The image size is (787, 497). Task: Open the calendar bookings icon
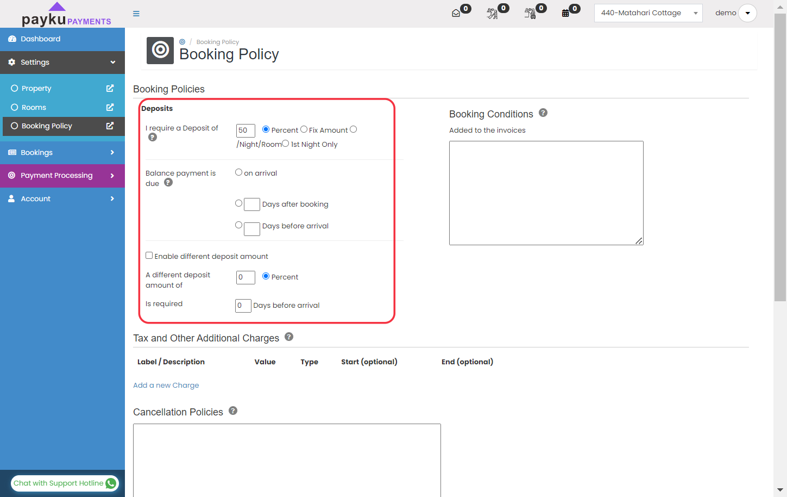coord(565,14)
